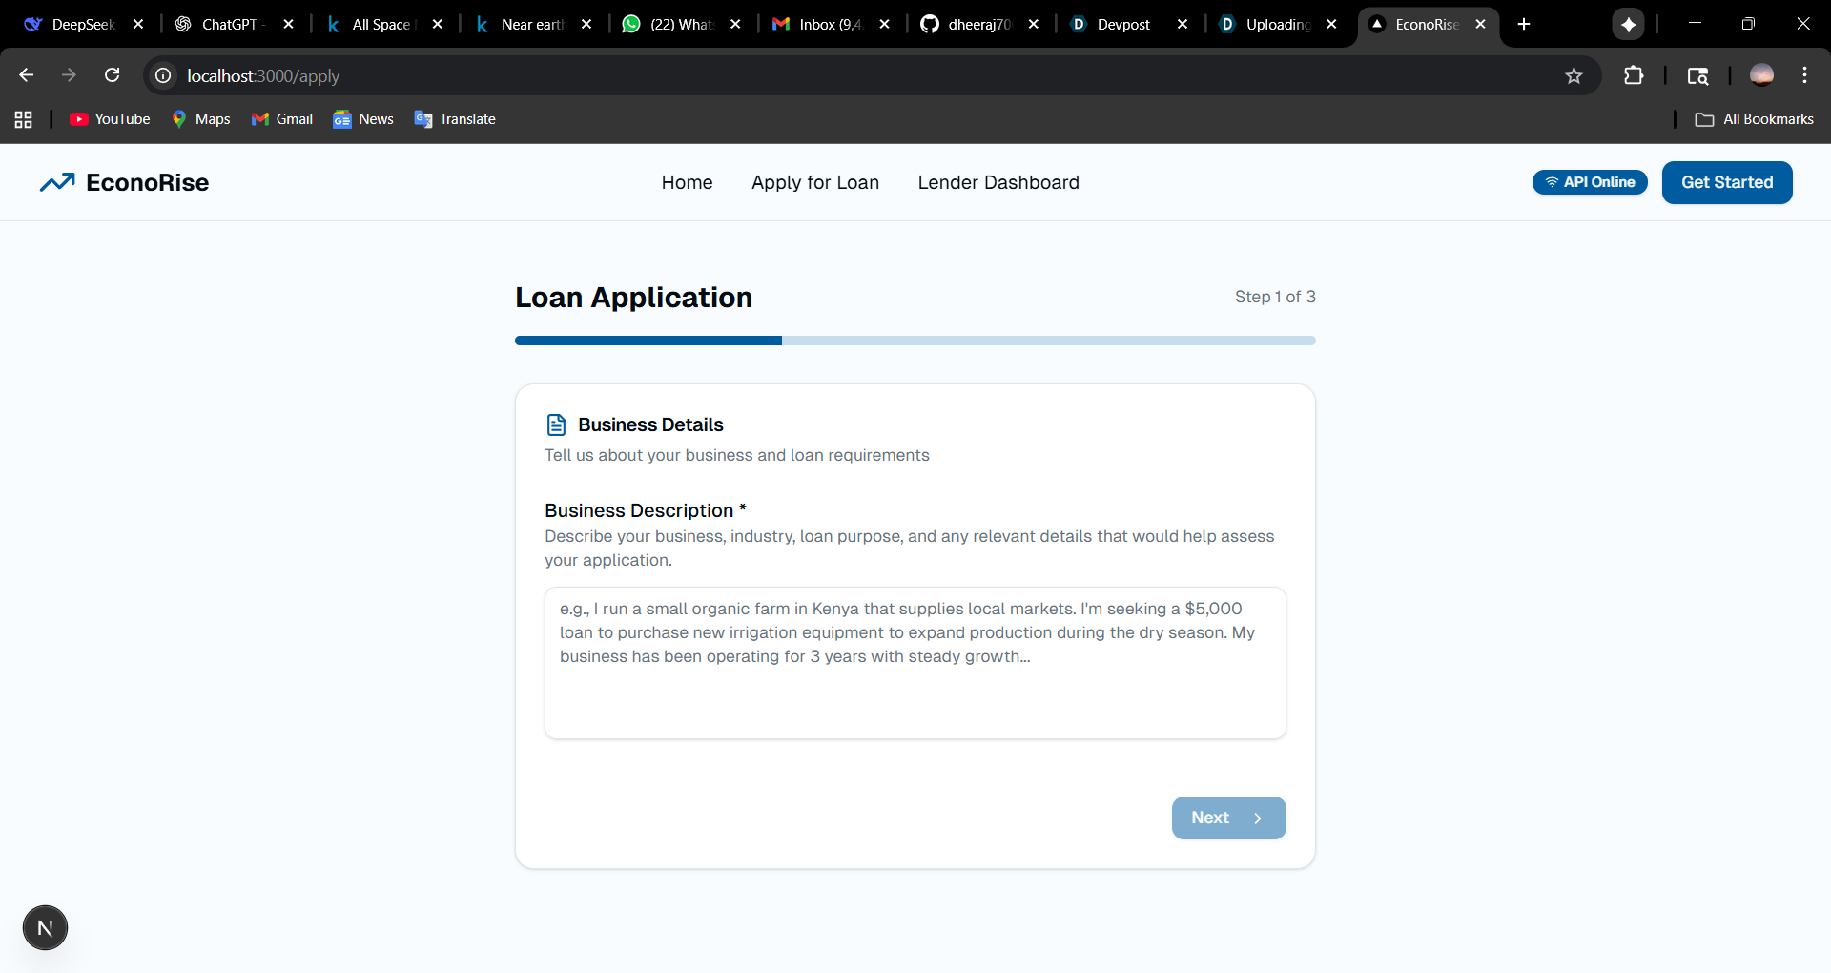Open the tab search media icon

pyautogui.click(x=1697, y=75)
